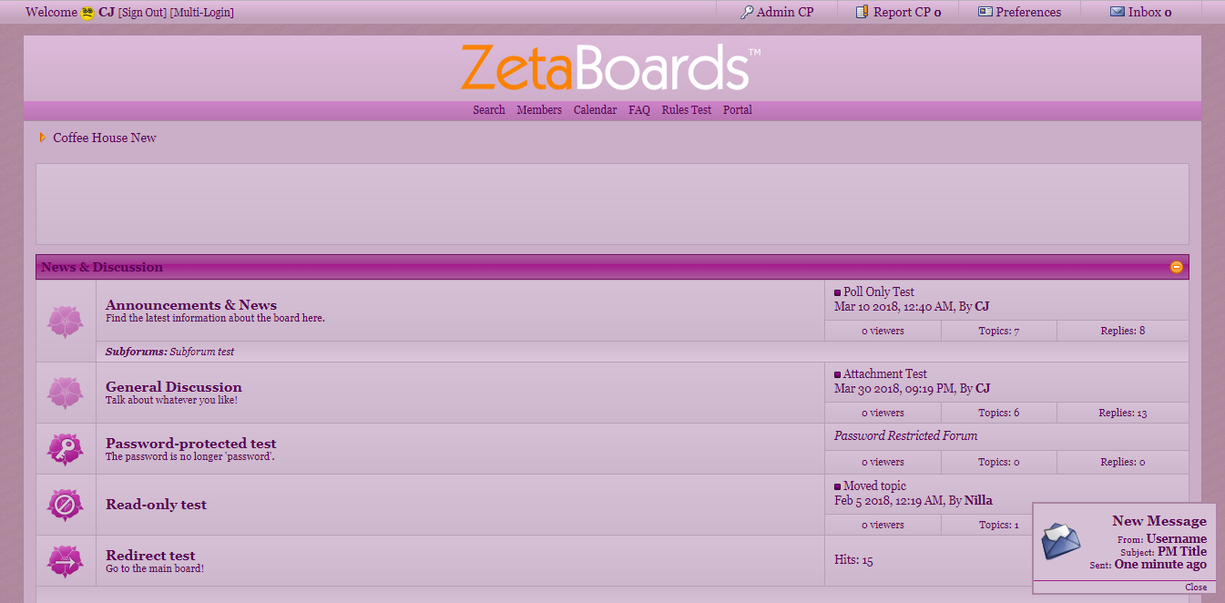Viewport: 1225px width, 603px height.
Task: Click 'Replies: 13' in General Discussion row
Action: 1123,414
